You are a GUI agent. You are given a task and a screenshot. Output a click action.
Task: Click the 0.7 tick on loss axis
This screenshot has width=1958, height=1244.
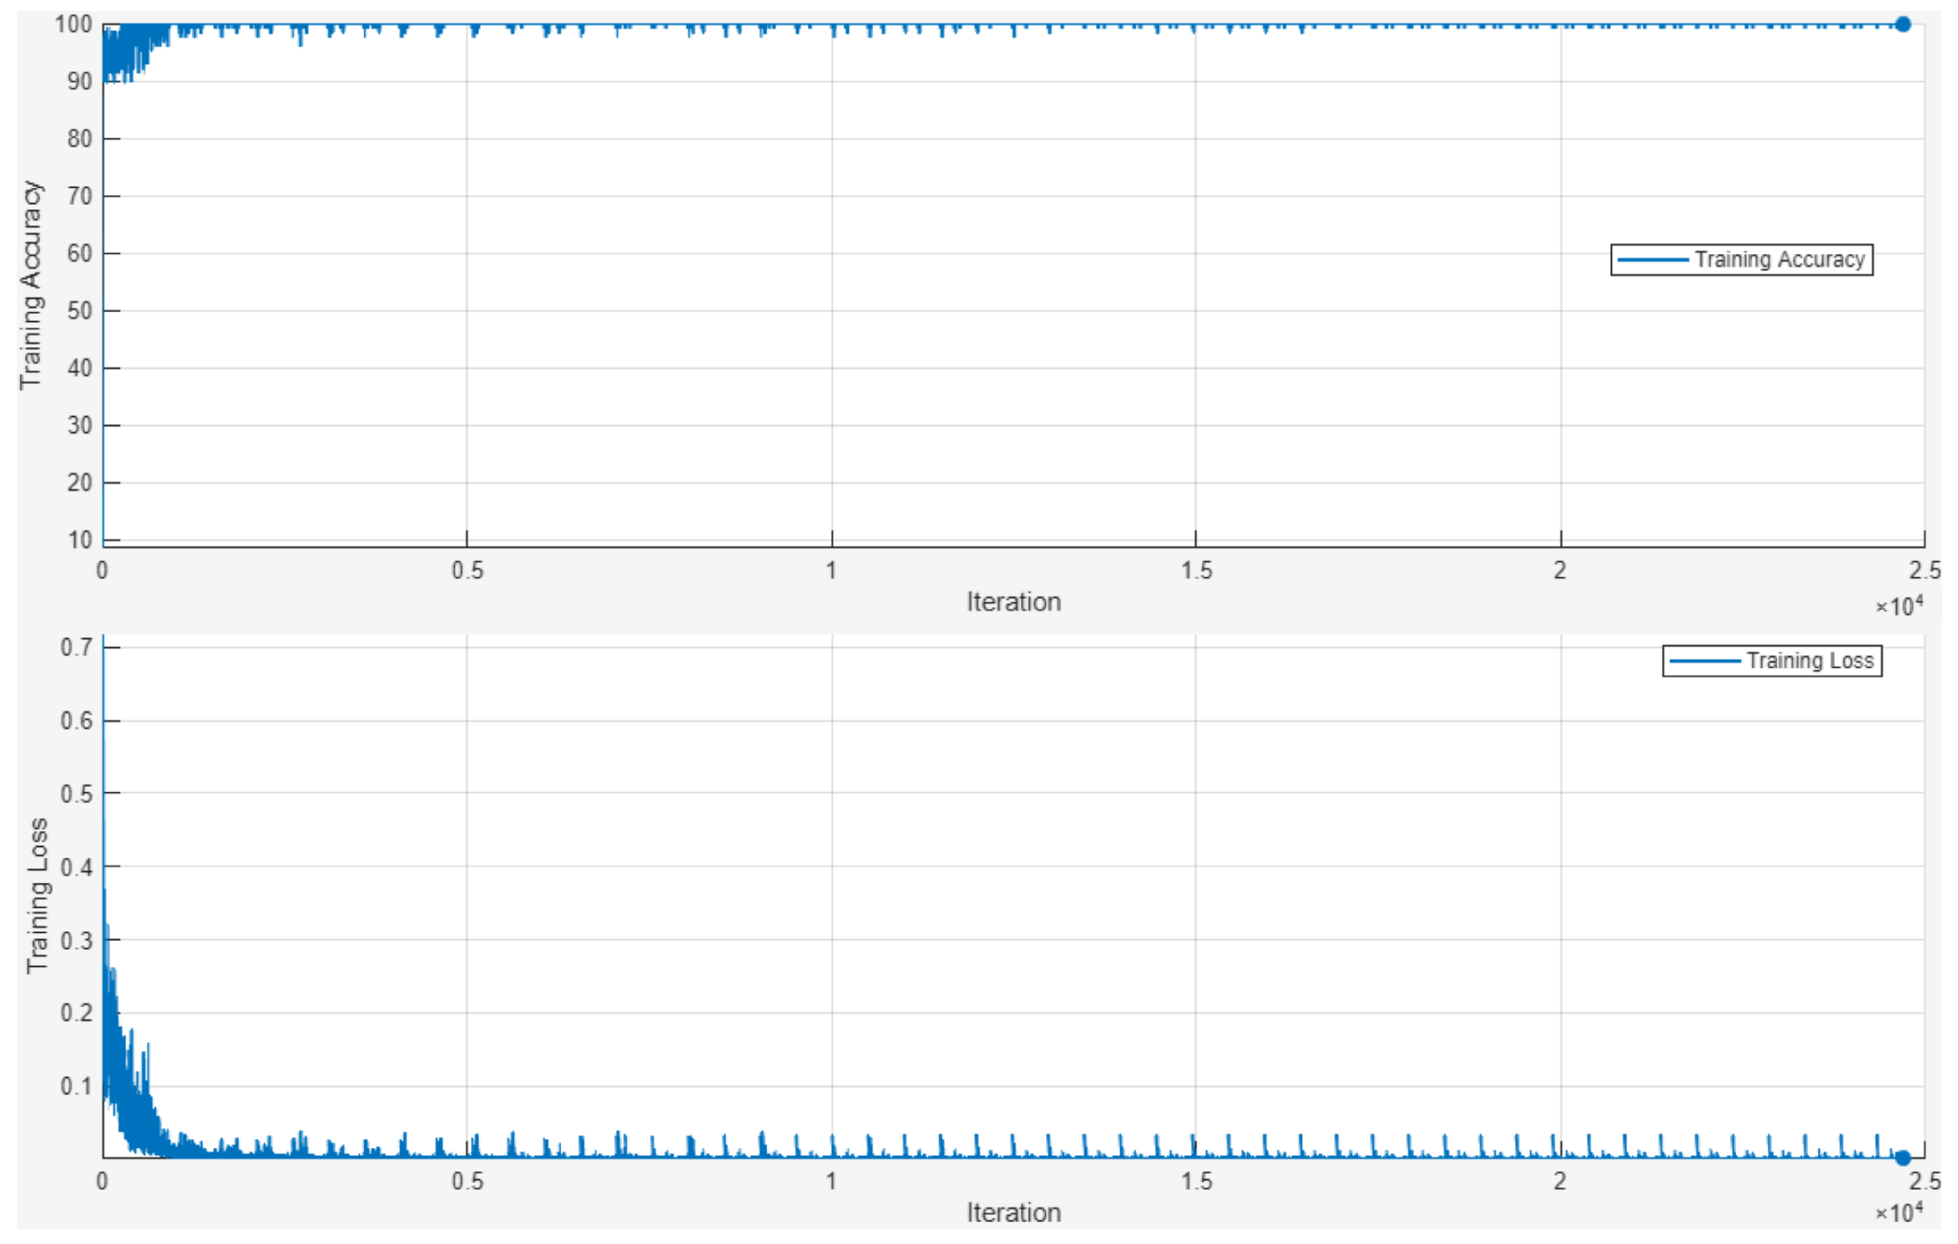click(77, 647)
